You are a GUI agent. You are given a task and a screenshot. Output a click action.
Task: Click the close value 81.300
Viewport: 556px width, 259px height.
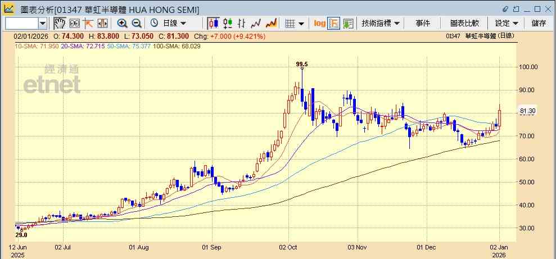(179, 36)
